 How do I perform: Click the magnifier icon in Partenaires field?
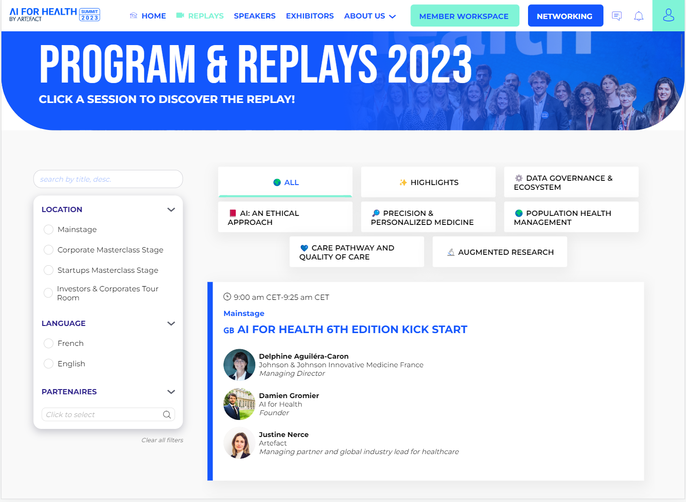(x=167, y=415)
